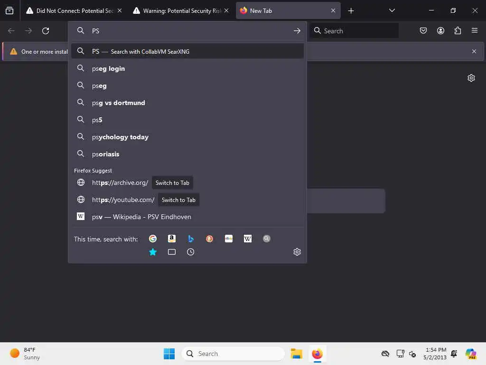This screenshot has height=365, width=486.
Task: Select 'psg vs dortmund' suggestion
Action: click(187, 103)
